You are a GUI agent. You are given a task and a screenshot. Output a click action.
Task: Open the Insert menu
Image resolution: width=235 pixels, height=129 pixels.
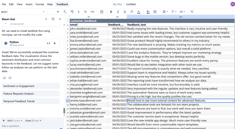click(29, 4)
